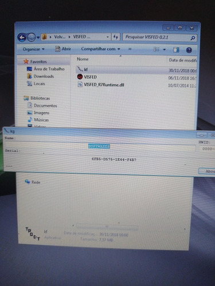
Task: Open the Compartilhar com dropdown
Action: [x=100, y=49]
